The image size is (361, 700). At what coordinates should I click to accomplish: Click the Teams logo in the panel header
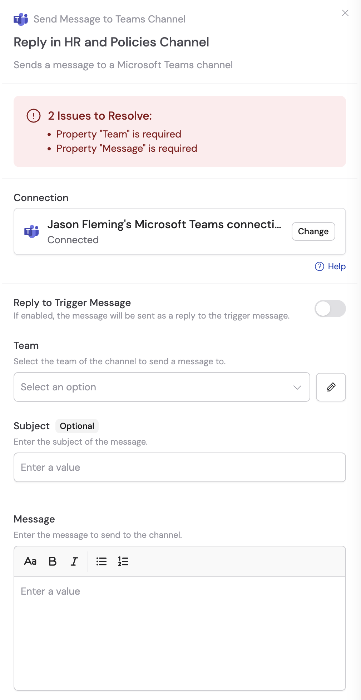(x=21, y=19)
